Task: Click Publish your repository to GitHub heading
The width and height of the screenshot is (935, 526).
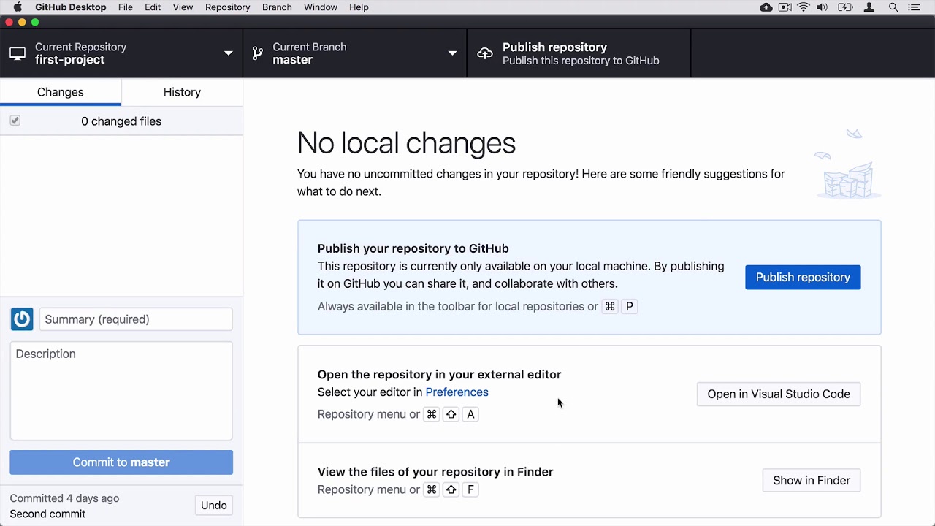Action: coord(413,248)
